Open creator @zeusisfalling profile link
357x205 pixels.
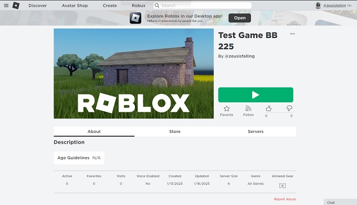239,56
